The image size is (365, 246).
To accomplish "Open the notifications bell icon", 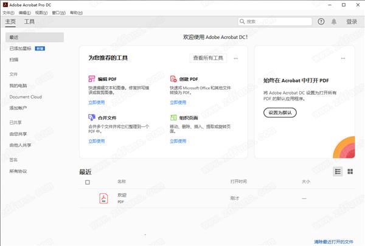I will coord(334,22).
